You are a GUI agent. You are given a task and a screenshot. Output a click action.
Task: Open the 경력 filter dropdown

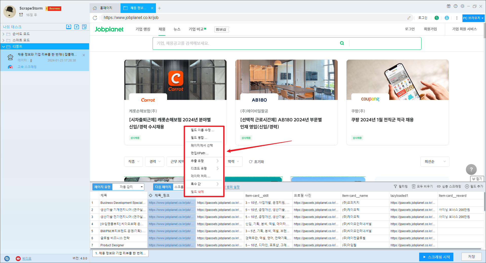pos(155,162)
